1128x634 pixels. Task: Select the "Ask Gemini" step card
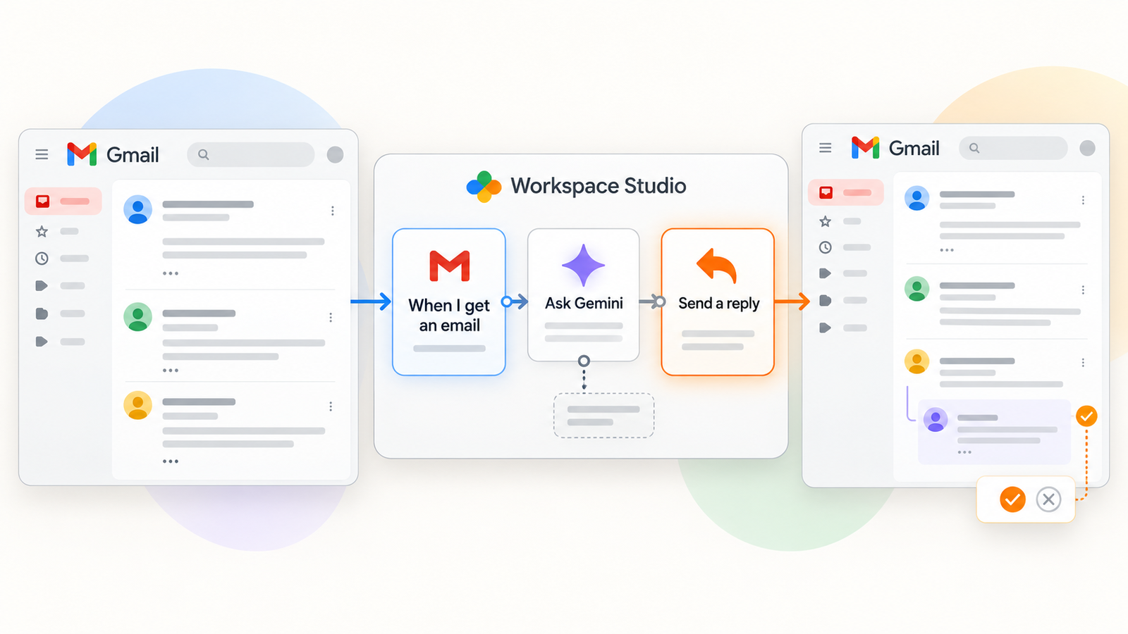pos(584,294)
